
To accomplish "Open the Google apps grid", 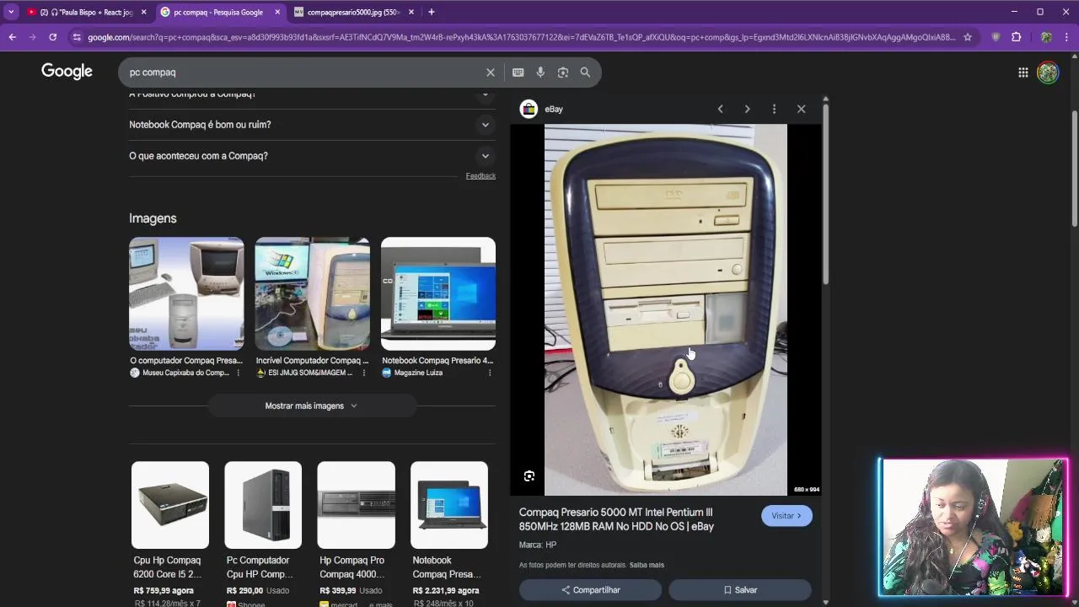I will pos(1023,73).
